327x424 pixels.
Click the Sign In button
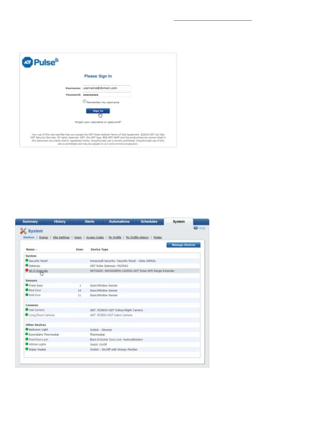click(x=98, y=111)
